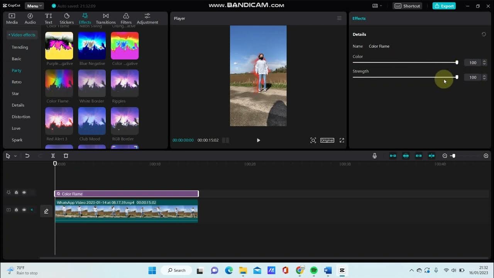Click the Strength value field
The image size is (494, 278).
pos(473,77)
